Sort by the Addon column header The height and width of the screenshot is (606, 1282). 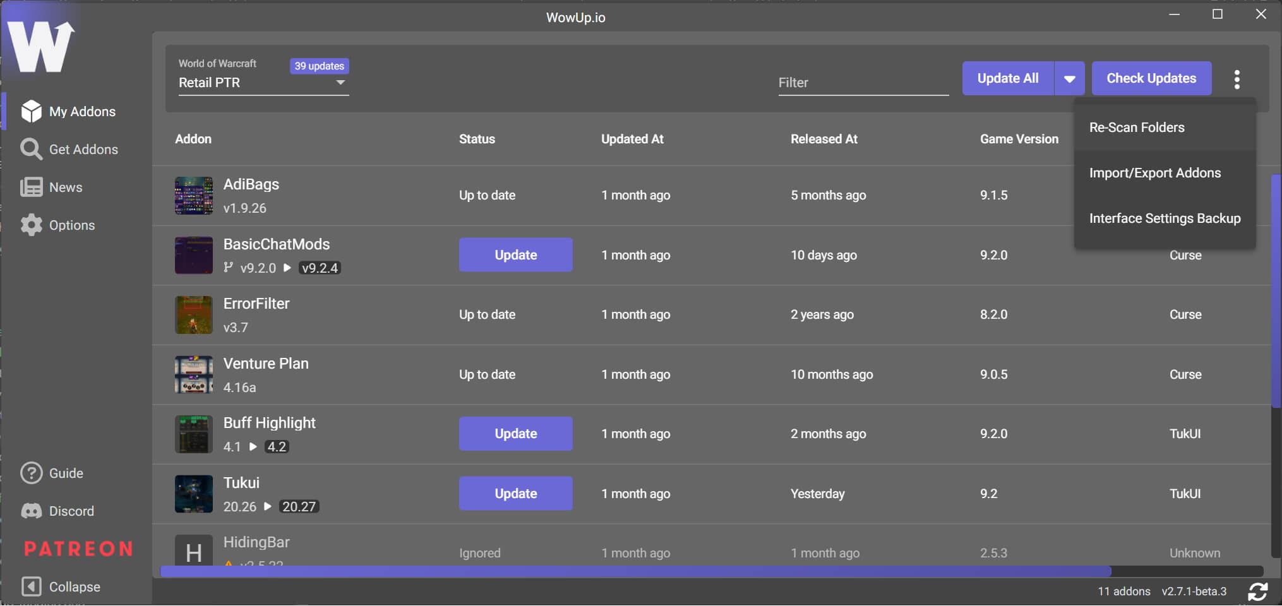point(193,139)
